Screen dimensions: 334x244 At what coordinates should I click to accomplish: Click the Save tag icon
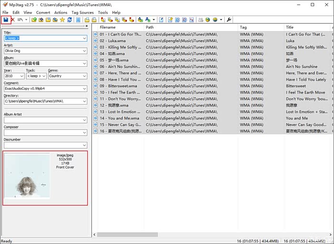coord(6,20)
